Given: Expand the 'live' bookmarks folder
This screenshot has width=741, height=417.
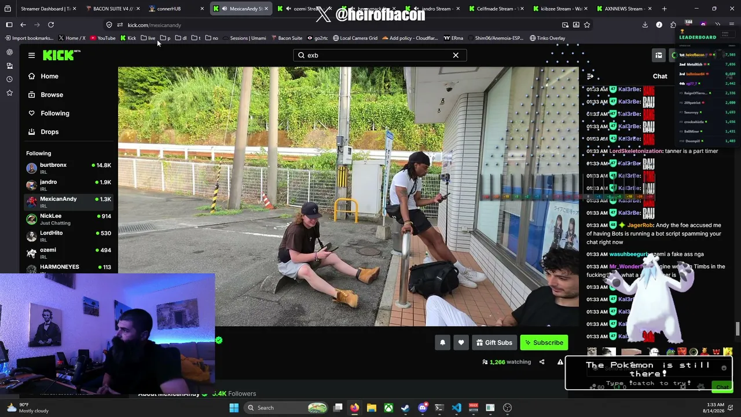Looking at the screenshot, I should (x=148, y=38).
